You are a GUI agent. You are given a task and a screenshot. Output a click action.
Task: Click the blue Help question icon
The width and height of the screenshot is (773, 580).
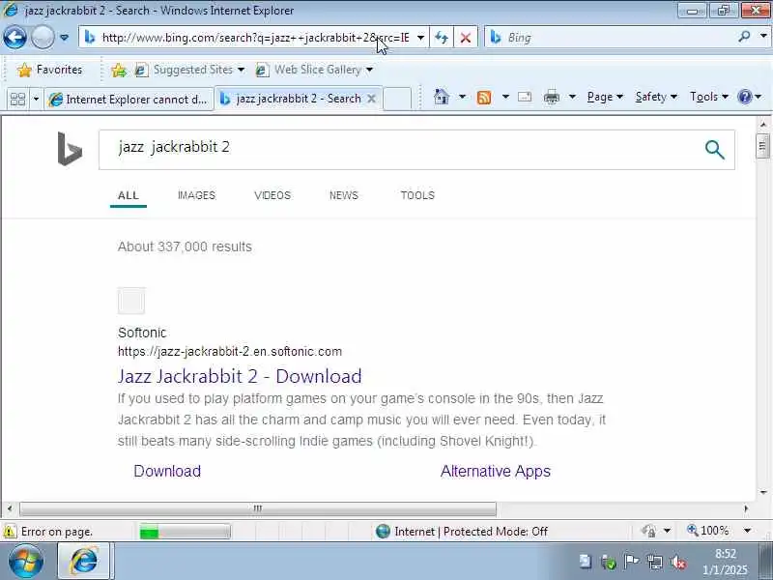[744, 97]
